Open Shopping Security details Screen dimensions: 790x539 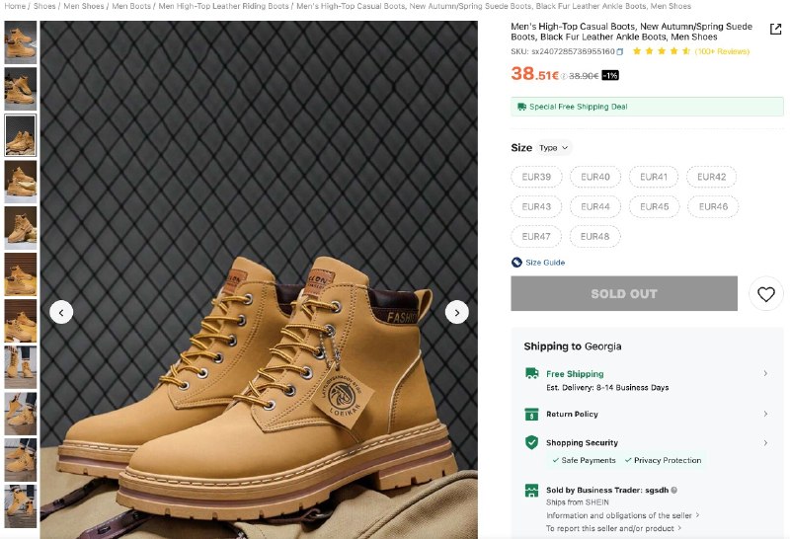tap(765, 443)
